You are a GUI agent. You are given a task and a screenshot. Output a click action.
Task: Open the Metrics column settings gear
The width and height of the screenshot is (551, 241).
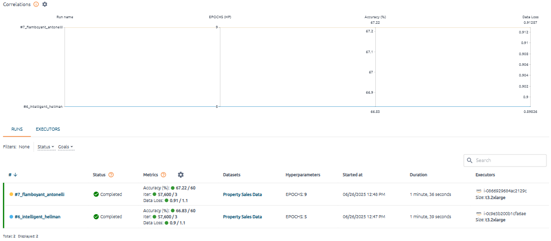180,175
